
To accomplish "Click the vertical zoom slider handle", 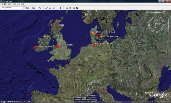I will (168, 24).
